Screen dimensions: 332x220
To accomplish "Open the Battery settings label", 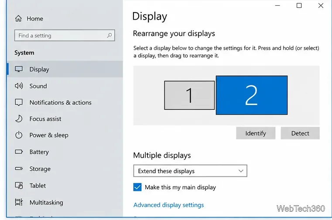I will tap(39, 152).
